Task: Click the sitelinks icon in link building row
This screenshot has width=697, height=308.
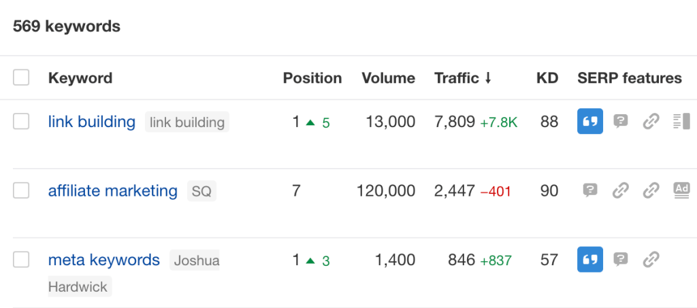Action: (651, 122)
